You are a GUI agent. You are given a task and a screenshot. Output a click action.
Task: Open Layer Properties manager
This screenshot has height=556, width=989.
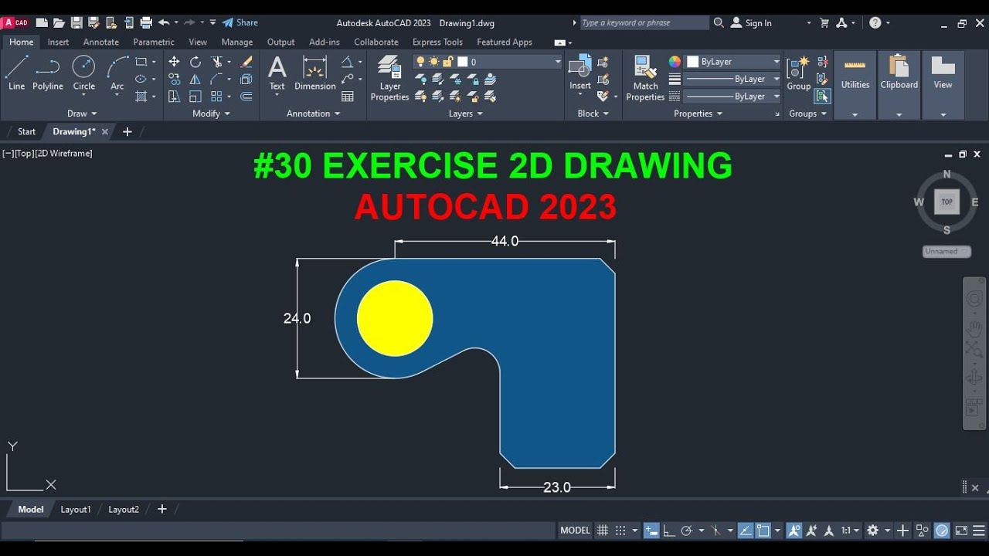(x=390, y=77)
